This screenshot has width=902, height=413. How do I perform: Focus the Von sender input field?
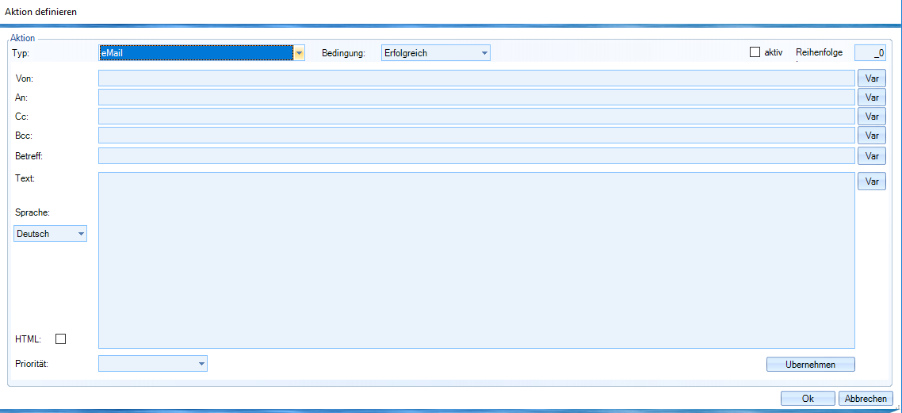476,78
